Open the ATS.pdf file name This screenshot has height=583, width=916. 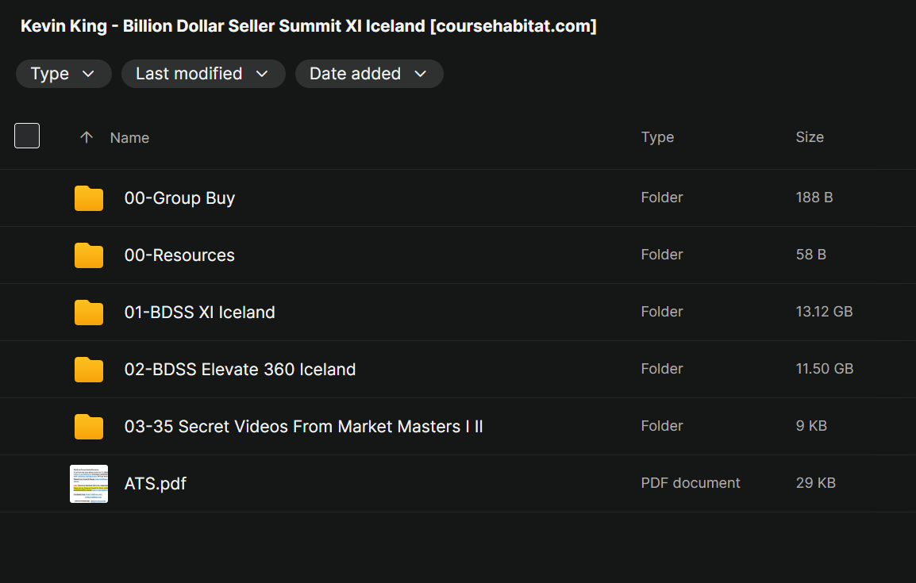pyautogui.click(x=156, y=484)
